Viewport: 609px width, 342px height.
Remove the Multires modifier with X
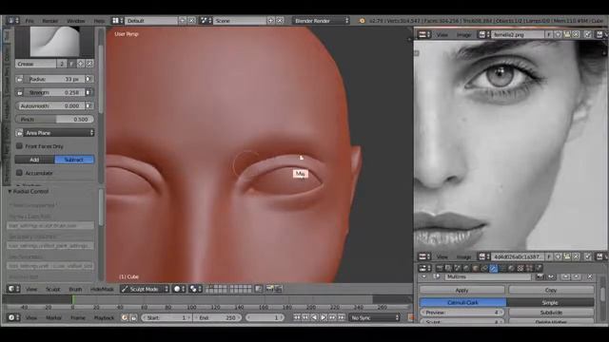(590, 276)
